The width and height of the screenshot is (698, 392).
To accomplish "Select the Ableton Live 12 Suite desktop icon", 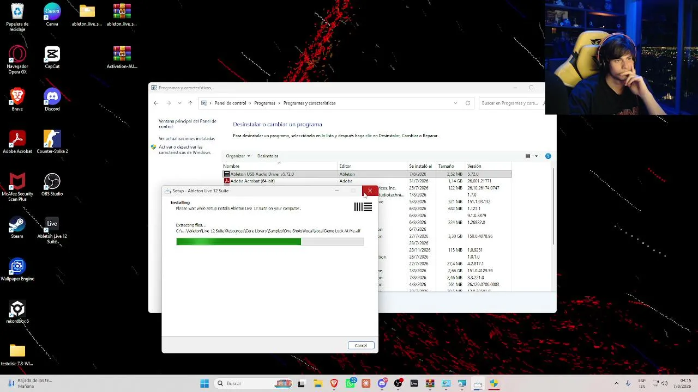I will [52, 230].
